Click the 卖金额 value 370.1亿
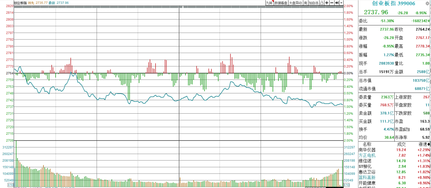This screenshot has height=188, width=431. point(387,113)
